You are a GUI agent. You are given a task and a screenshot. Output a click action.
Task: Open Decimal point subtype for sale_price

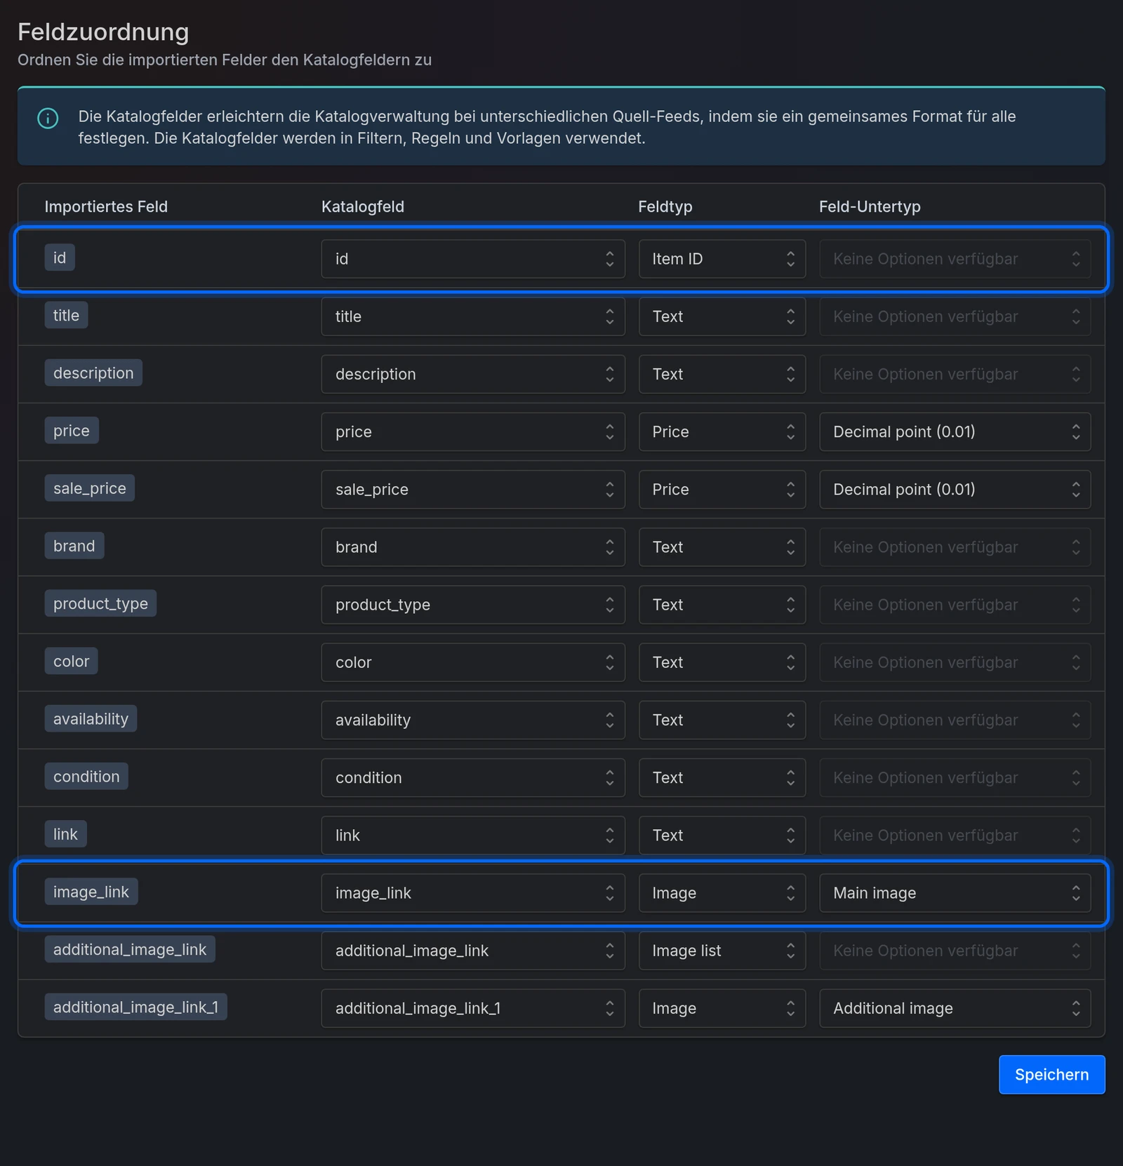click(955, 489)
